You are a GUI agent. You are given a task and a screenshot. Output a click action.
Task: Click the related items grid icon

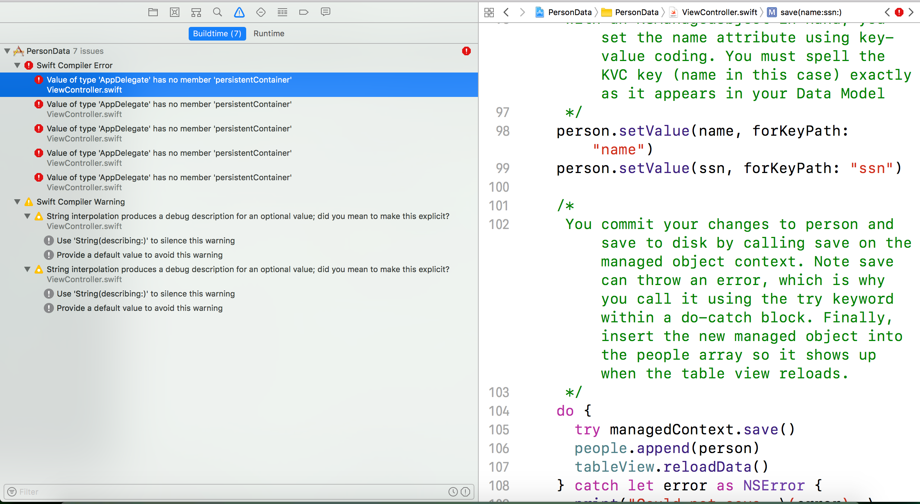click(x=489, y=13)
